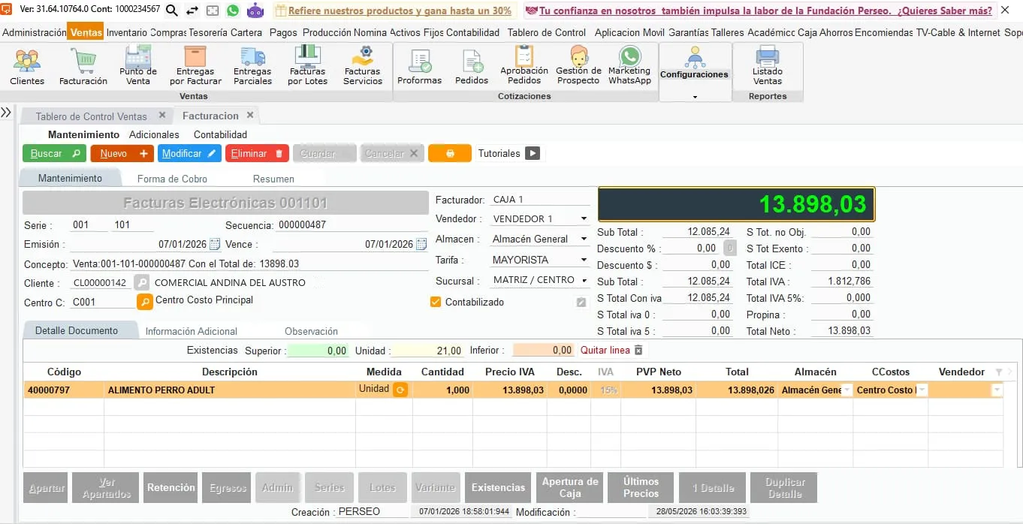Open Gestión de Prospecto

(x=578, y=66)
